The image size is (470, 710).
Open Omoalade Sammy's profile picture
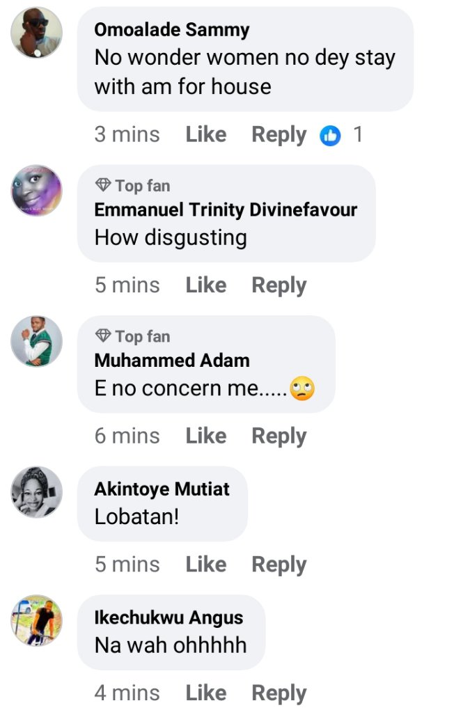[37, 33]
